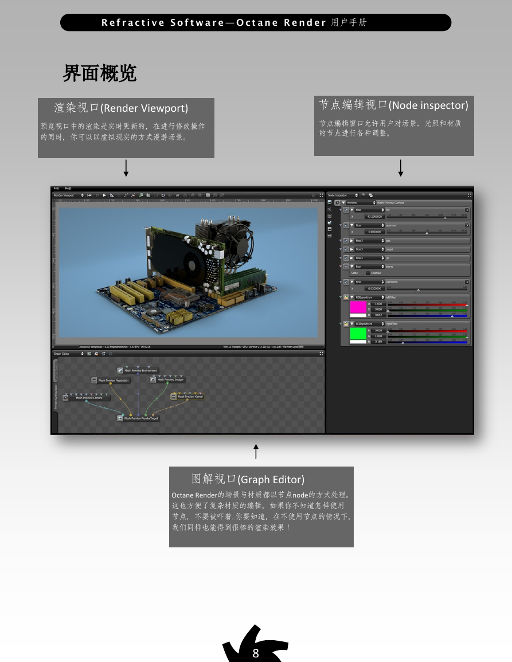
Task: Click the node icon on the stereo row
Action: pos(346,267)
